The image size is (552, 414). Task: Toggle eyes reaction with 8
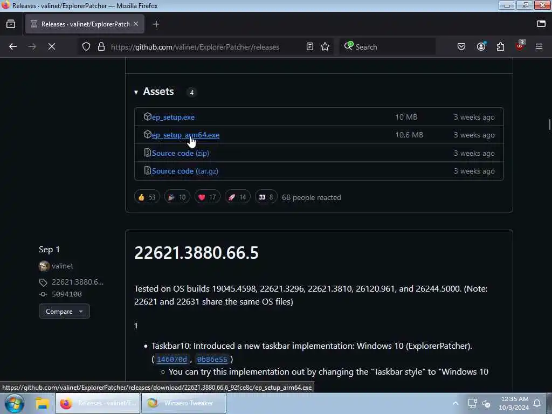[266, 197]
